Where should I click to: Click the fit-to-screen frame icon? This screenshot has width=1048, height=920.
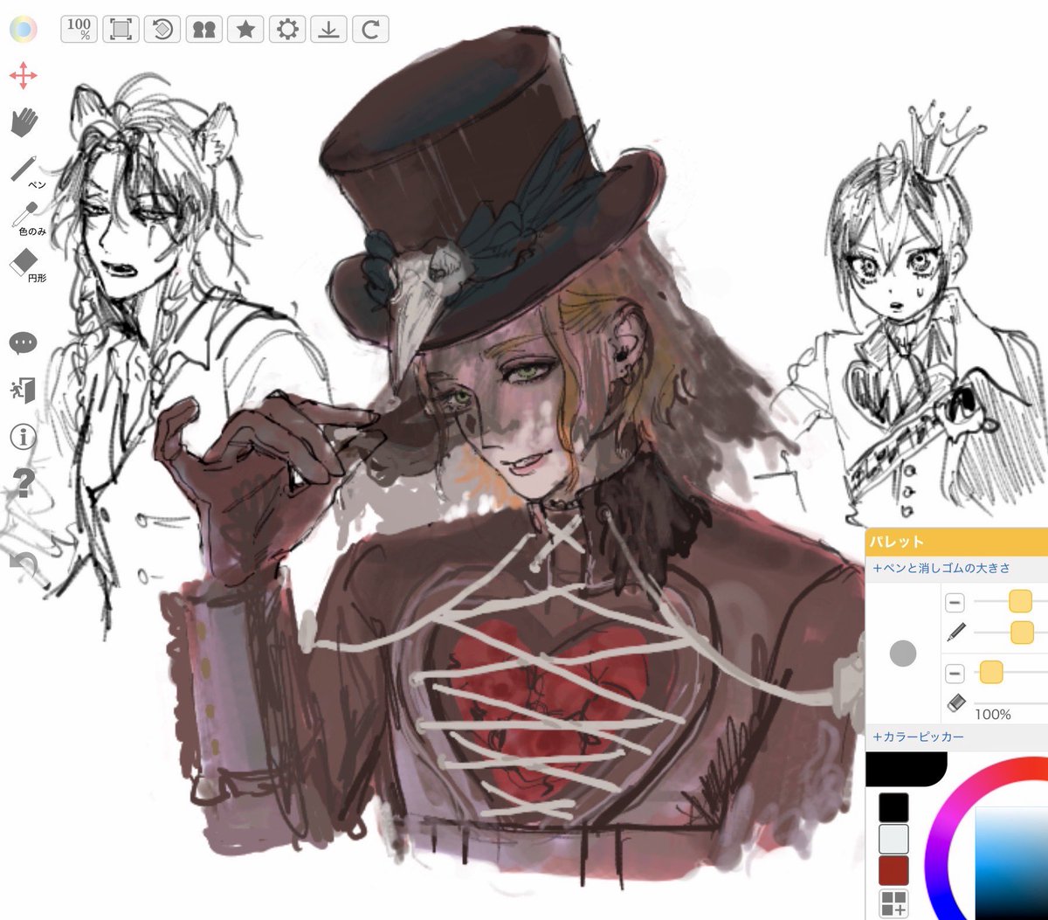click(121, 29)
